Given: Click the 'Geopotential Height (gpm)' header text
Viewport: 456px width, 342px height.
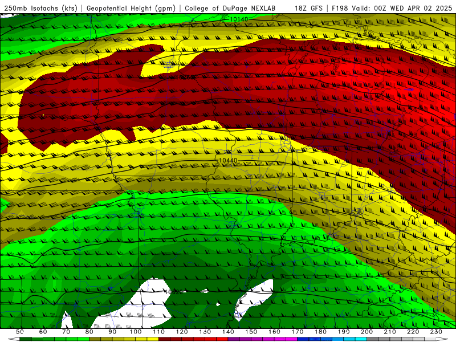Looking at the screenshot, I should (131, 8).
